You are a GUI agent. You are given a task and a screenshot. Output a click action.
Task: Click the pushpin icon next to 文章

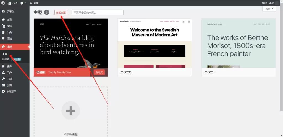pyautogui.click(x=3, y=20)
